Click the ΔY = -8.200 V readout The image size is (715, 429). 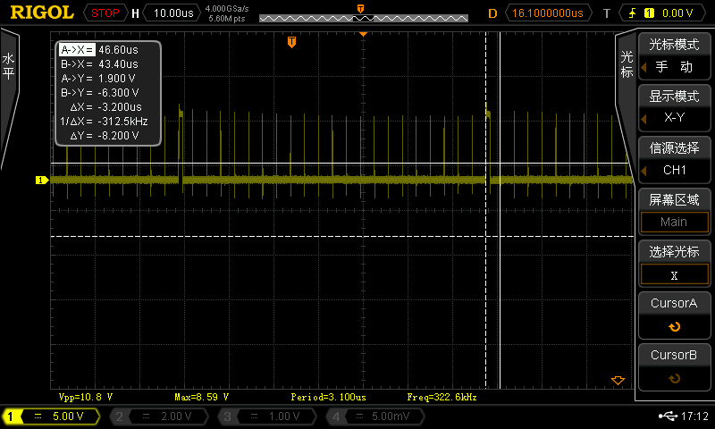pyautogui.click(x=105, y=135)
